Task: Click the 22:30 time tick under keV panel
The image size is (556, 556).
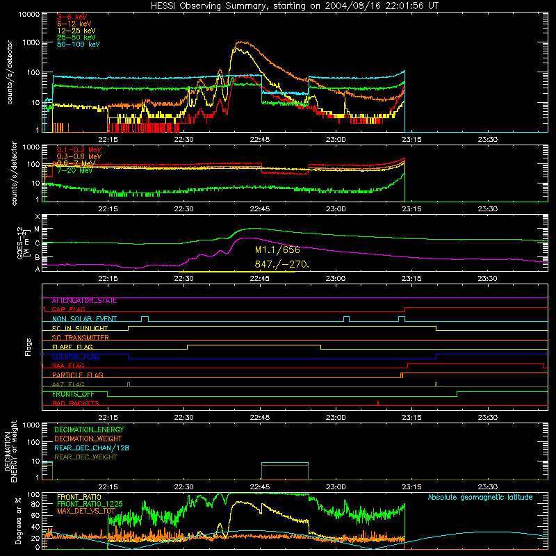Action: click(x=183, y=140)
